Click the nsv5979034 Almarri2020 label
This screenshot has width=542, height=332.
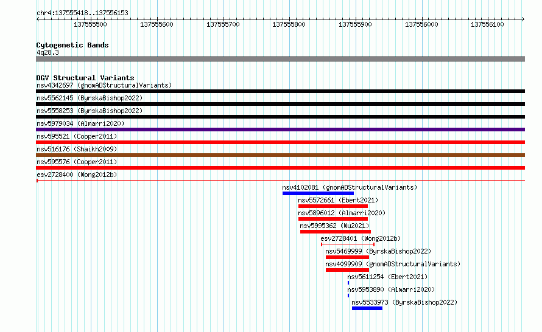pos(80,123)
